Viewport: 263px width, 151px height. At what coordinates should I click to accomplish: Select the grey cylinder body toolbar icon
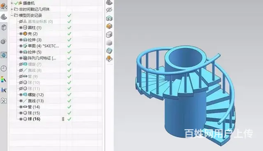[x=109, y=35]
